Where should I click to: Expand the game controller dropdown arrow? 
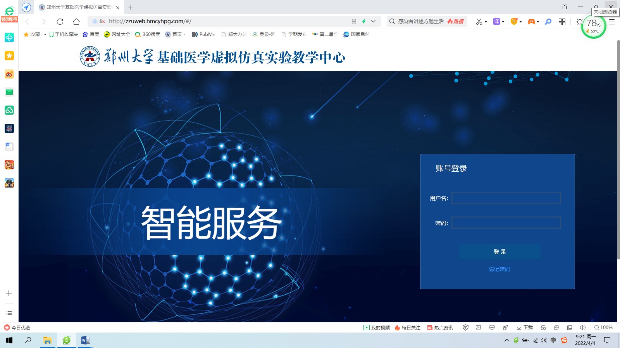pyautogui.click(x=538, y=22)
